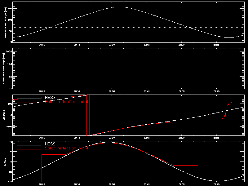
Task: Click 20:00 time label under Earth angle panel
Action: point(42,45)
